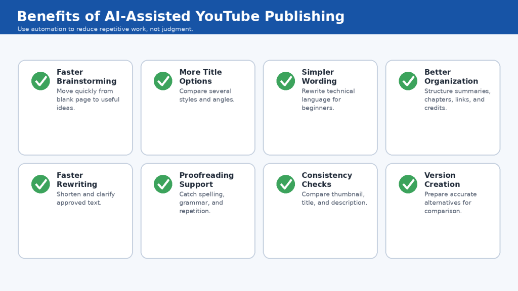This screenshot has width=518, height=291.
Task: Select text 'Shorten and clarify approved text.'
Action: (85, 199)
